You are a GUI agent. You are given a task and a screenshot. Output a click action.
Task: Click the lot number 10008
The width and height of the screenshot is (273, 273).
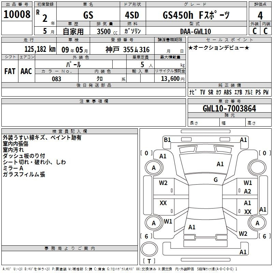pos(17,14)
